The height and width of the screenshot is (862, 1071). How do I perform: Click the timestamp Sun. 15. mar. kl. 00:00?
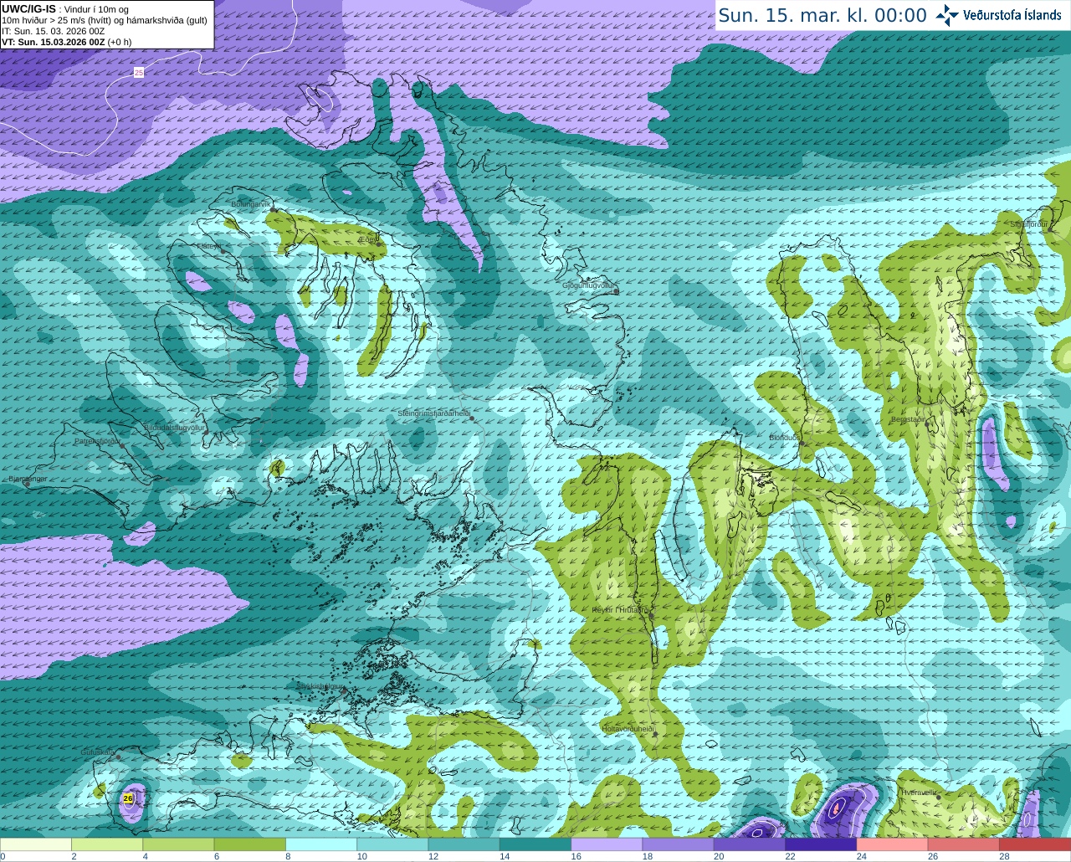pos(822,16)
